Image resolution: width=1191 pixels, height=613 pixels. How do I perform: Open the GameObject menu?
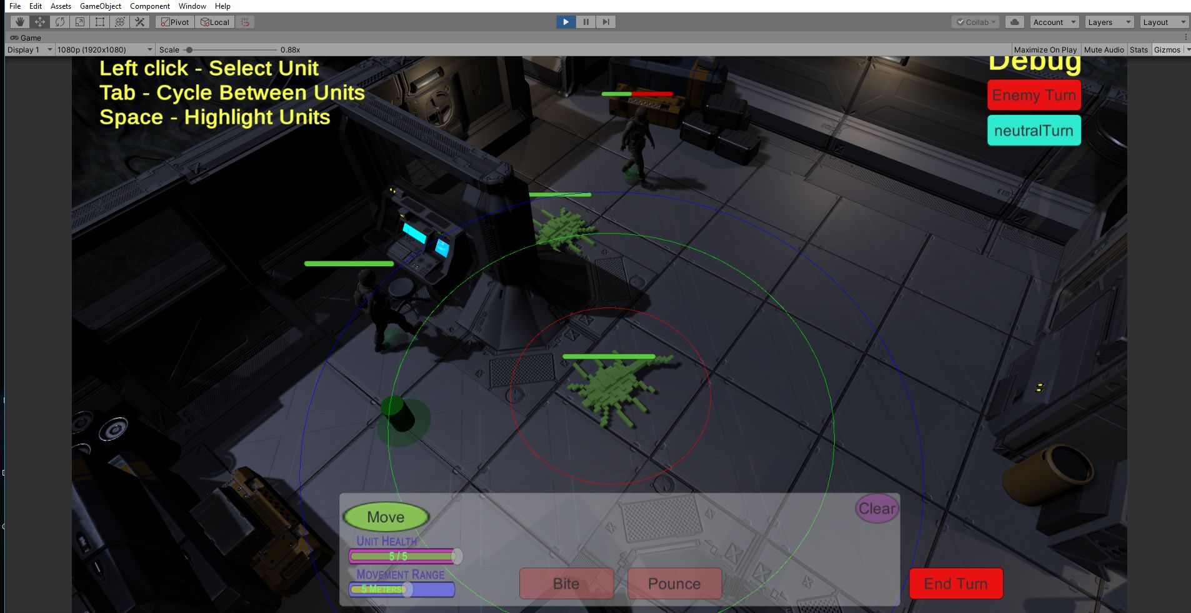100,6
